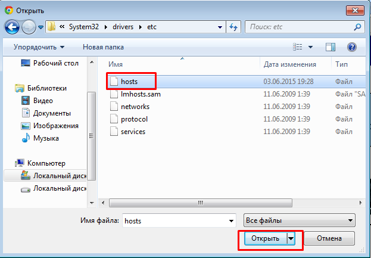The height and width of the screenshot is (258, 371).
Task: Click the navigation pane vertical scrollbar thumb
Action: 92,136
